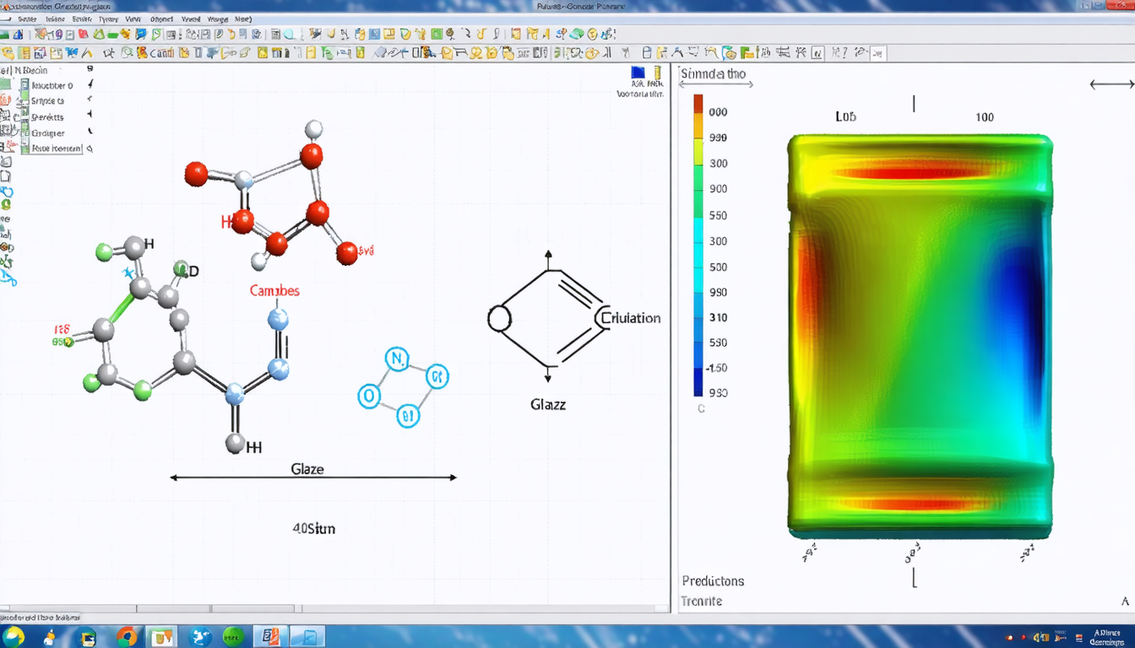Open the Windows Start menu

pyautogui.click(x=14, y=636)
